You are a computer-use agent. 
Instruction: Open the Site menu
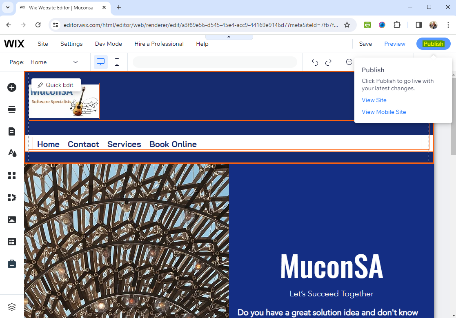[x=43, y=44]
